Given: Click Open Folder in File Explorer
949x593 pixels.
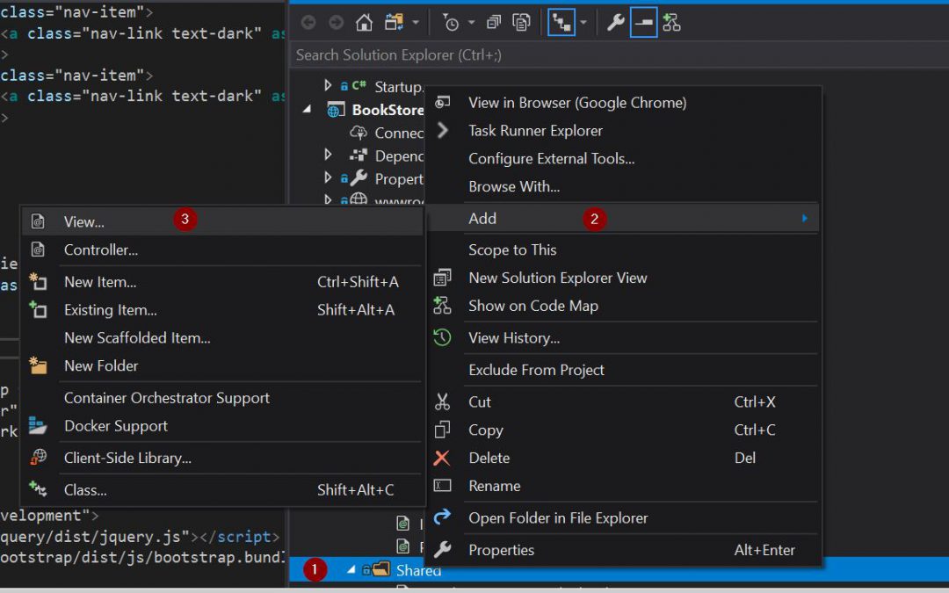Looking at the screenshot, I should click(558, 518).
